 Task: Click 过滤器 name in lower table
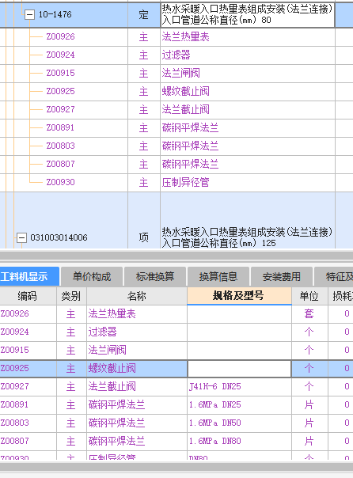pyautogui.click(x=102, y=332)
